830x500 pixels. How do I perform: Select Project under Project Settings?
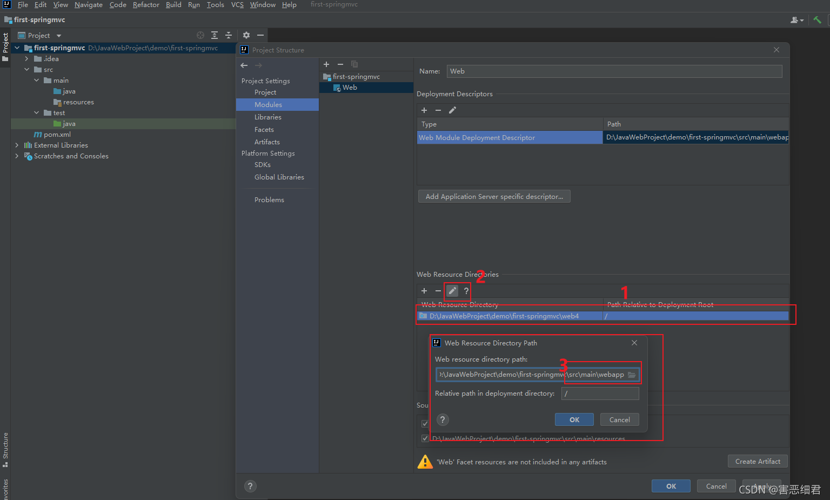coord(265,92)
